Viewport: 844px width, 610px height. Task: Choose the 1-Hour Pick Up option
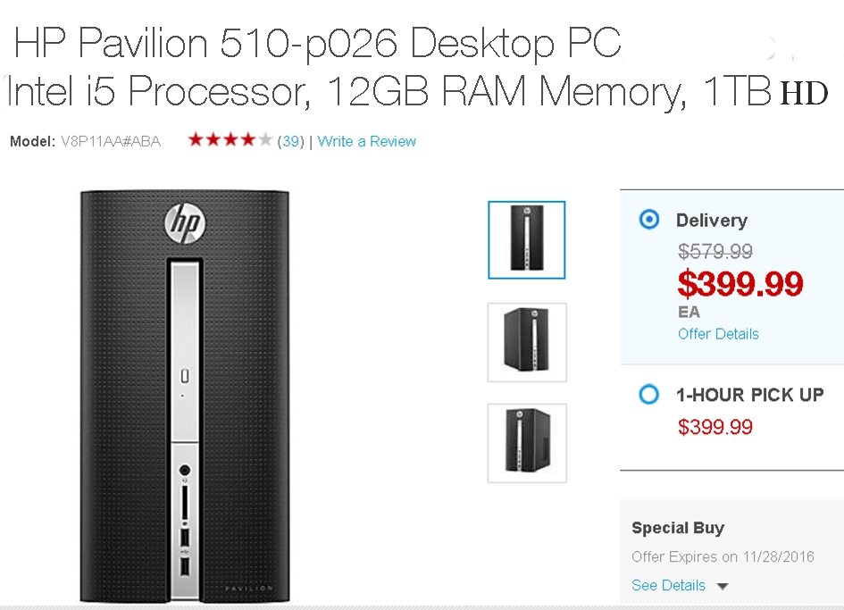[x=648, y=394]
